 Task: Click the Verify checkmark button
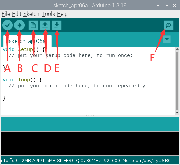[7, 25]
